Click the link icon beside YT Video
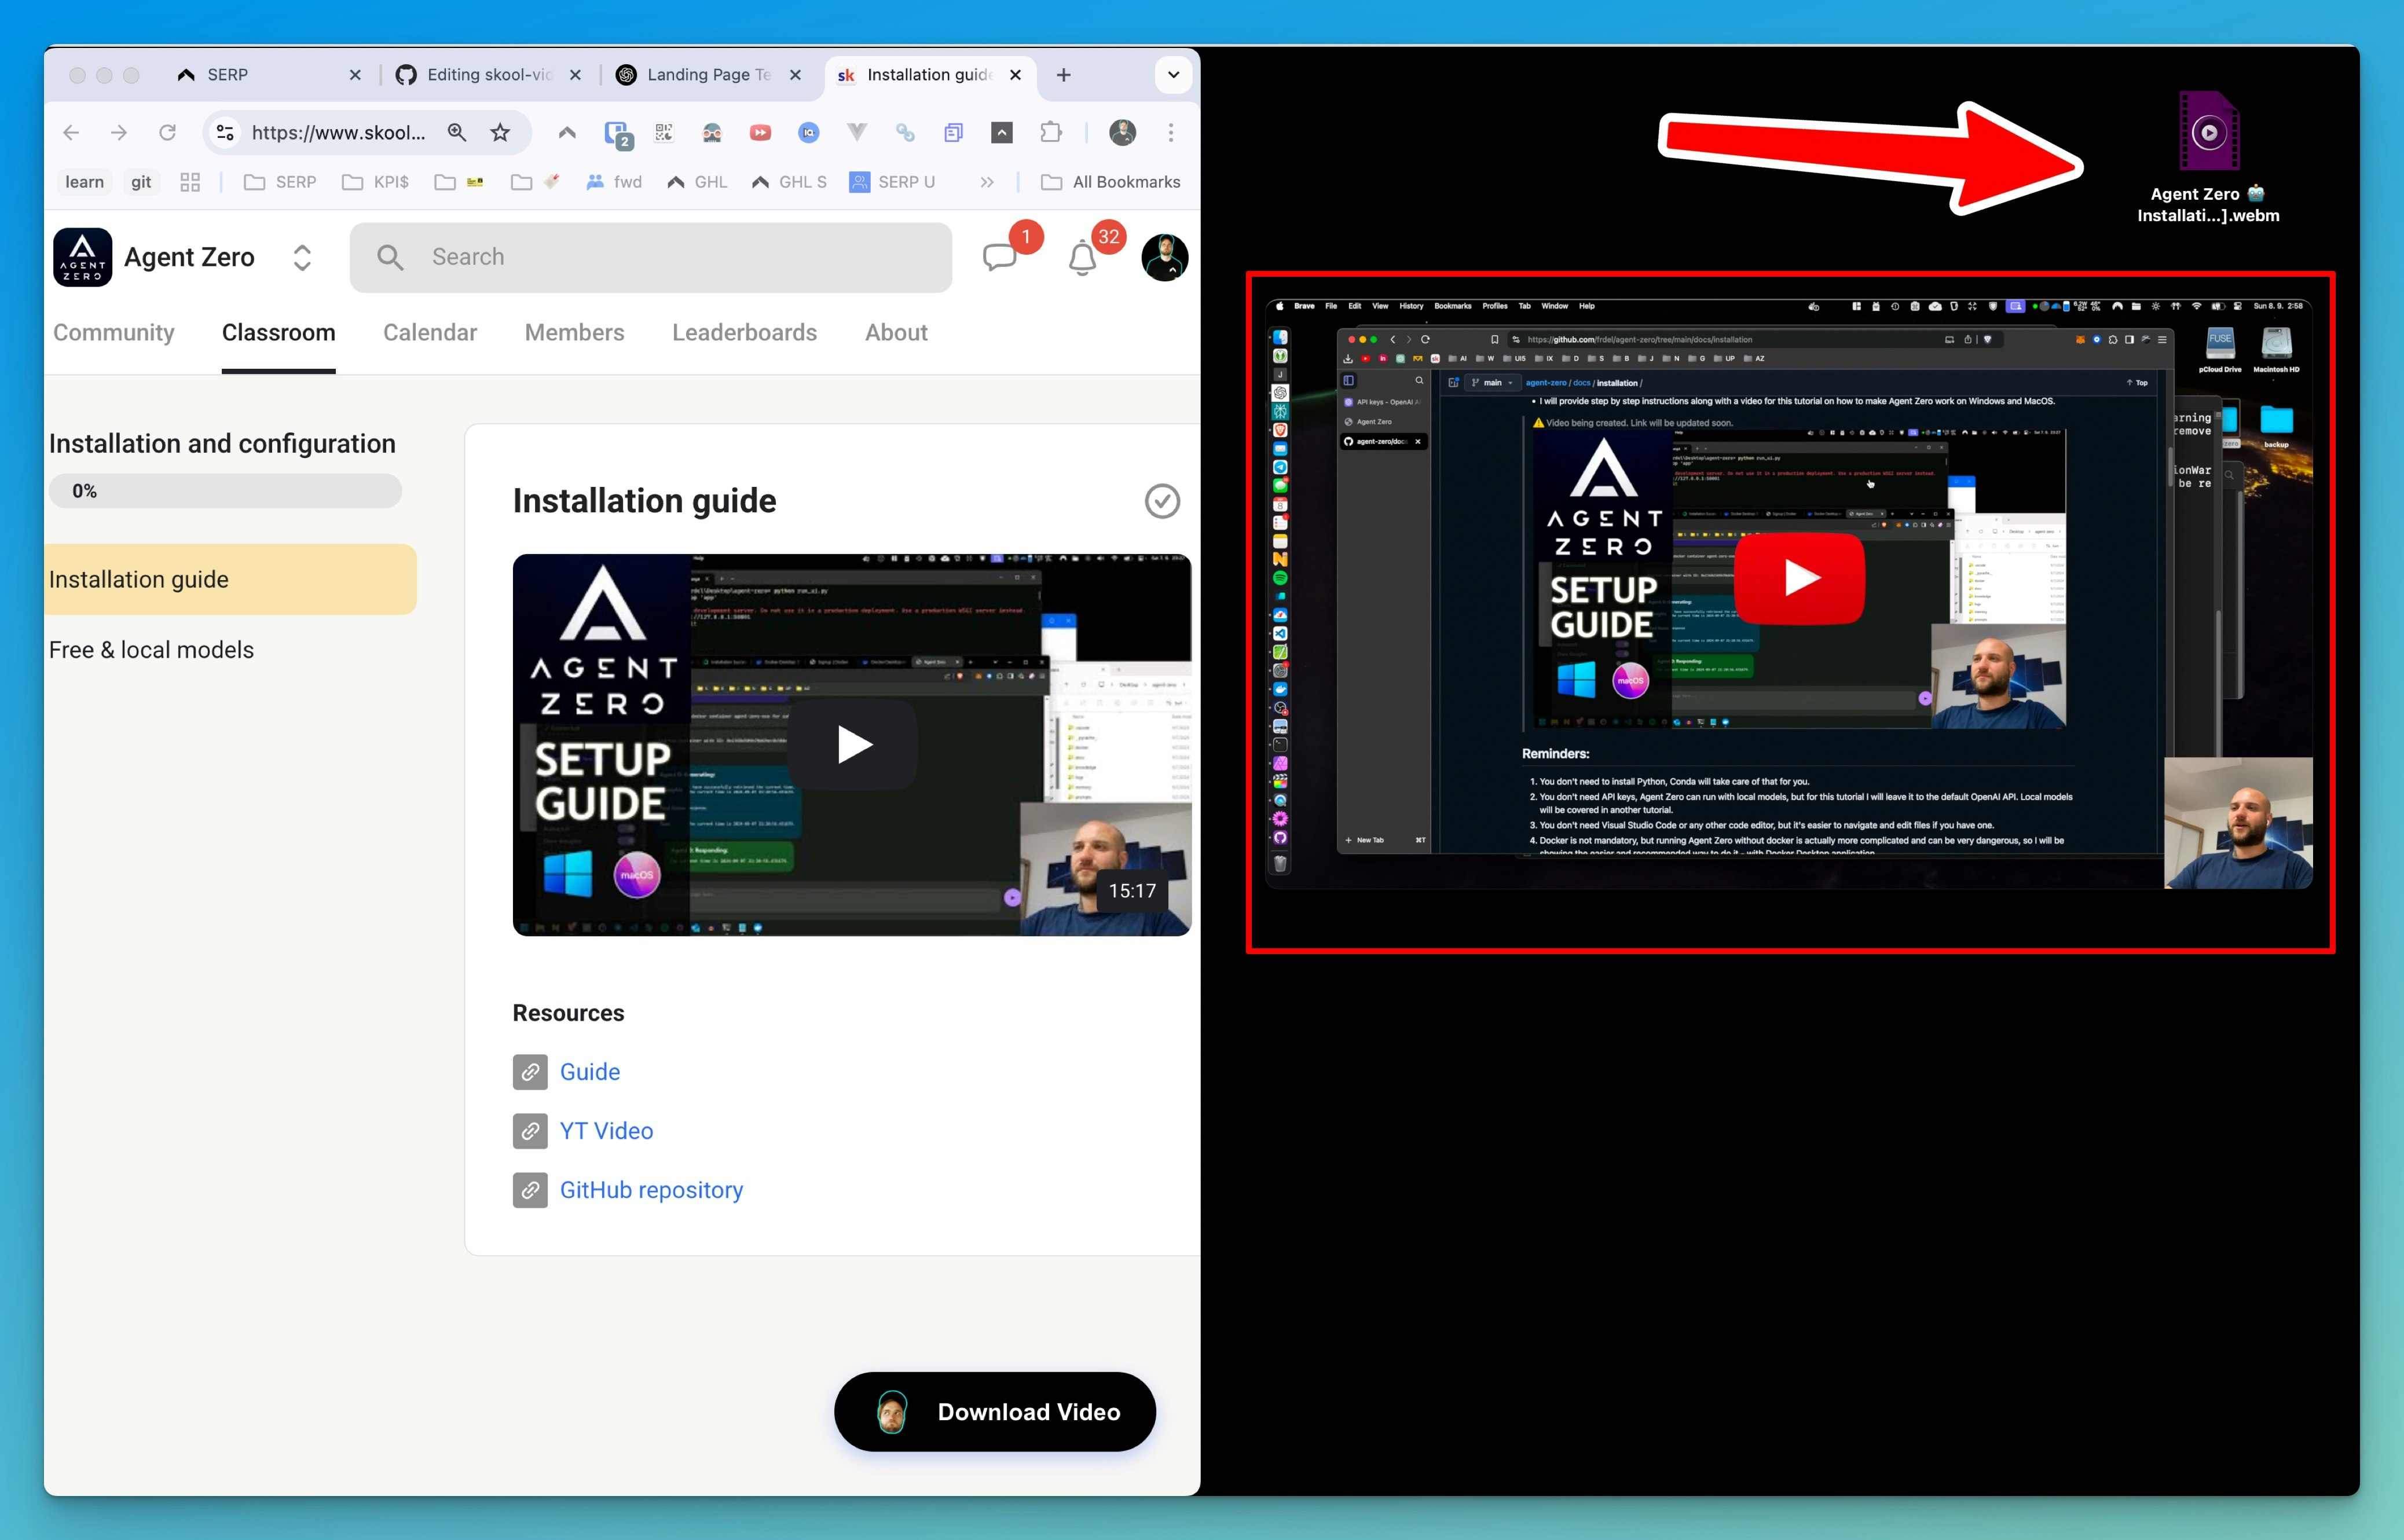This screenshot has height=1540, width=2404. [530, 1131]
